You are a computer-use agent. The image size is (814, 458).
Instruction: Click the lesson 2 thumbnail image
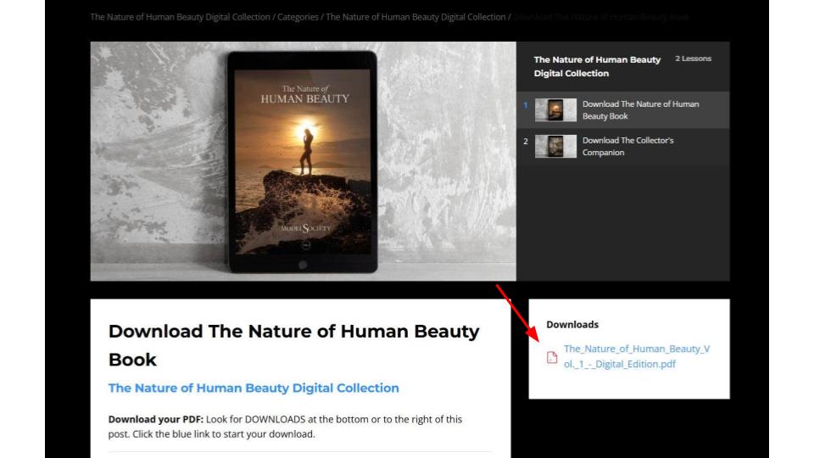[555, 147]
